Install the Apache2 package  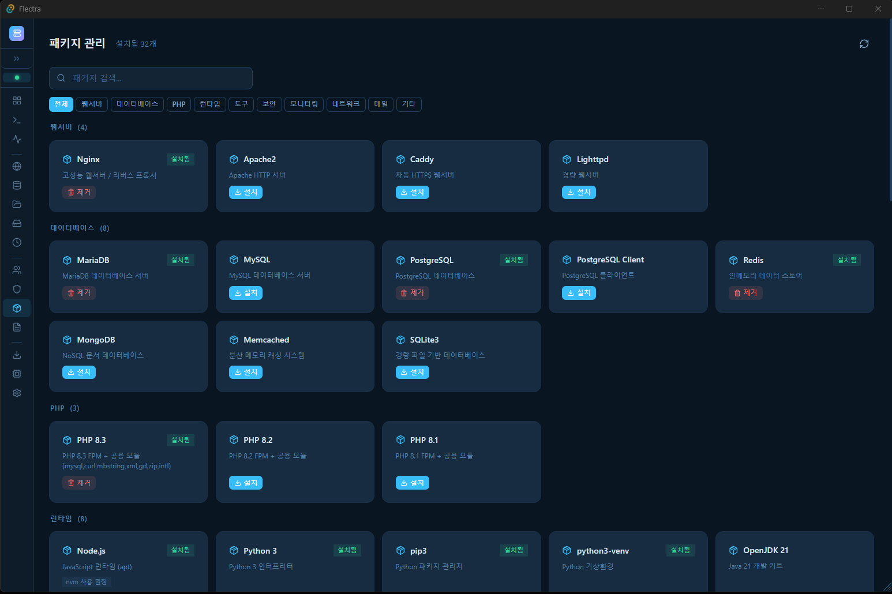pyautogui.click(x=246, y=193)
